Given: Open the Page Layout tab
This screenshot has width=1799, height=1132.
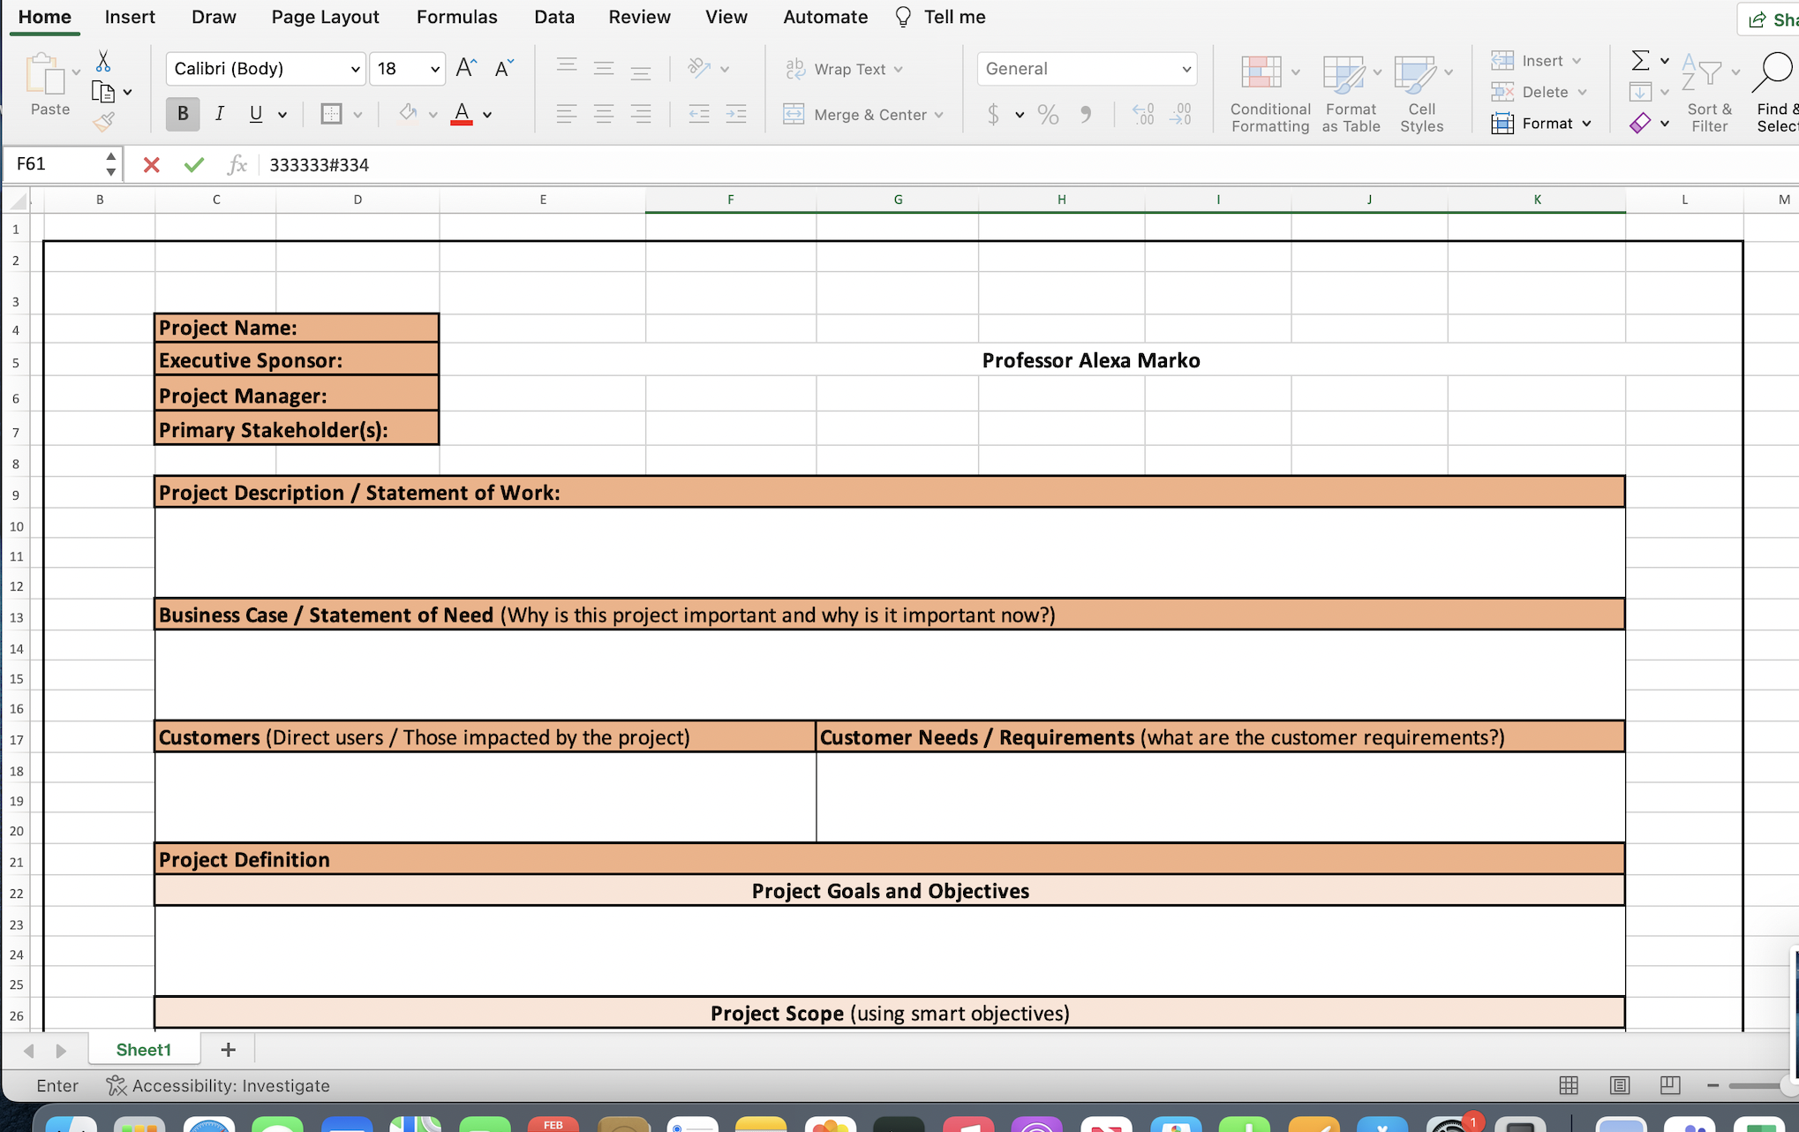Looking at the screenshot, I should point(325,17).
